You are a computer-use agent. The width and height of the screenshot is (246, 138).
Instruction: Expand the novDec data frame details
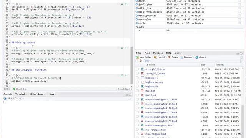(x=136, y=23)
